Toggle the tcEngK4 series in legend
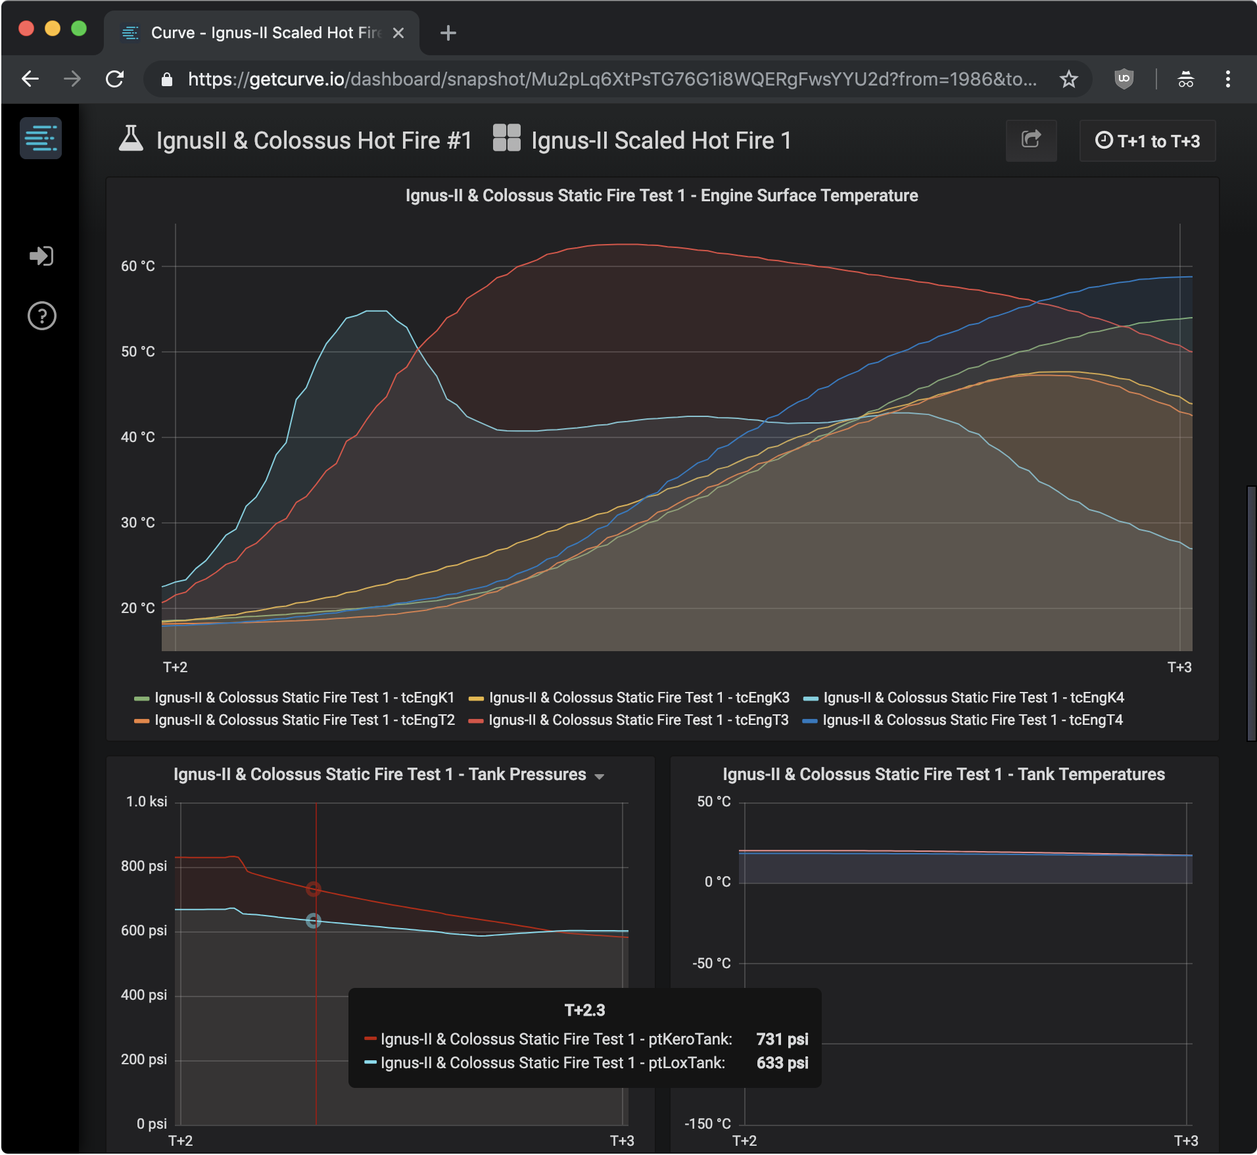The width and height of the screenshot is (1257, 1155). point(973,697)
